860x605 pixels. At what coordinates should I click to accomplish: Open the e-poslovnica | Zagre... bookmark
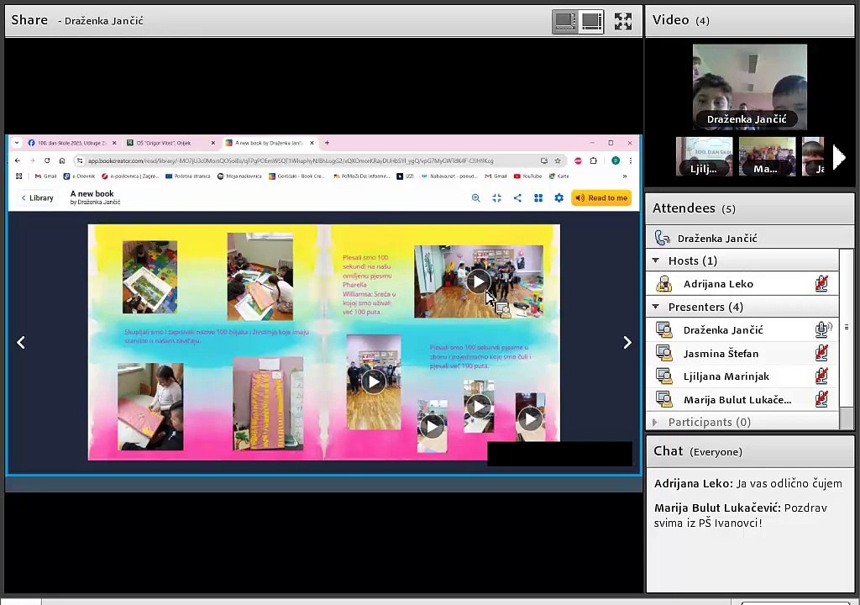[130, 176]
